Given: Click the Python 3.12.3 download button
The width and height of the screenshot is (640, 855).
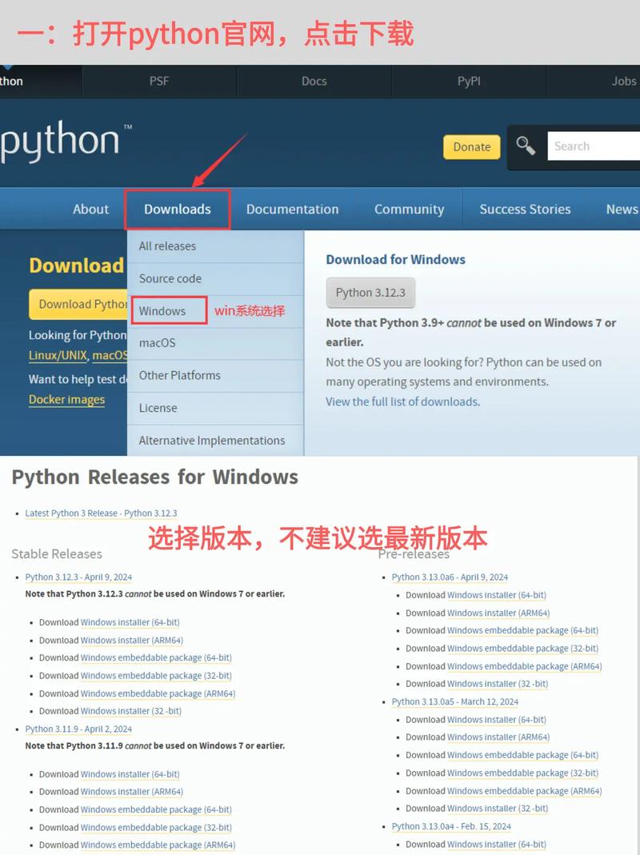Looking at the screenshot, I should 370,292.
